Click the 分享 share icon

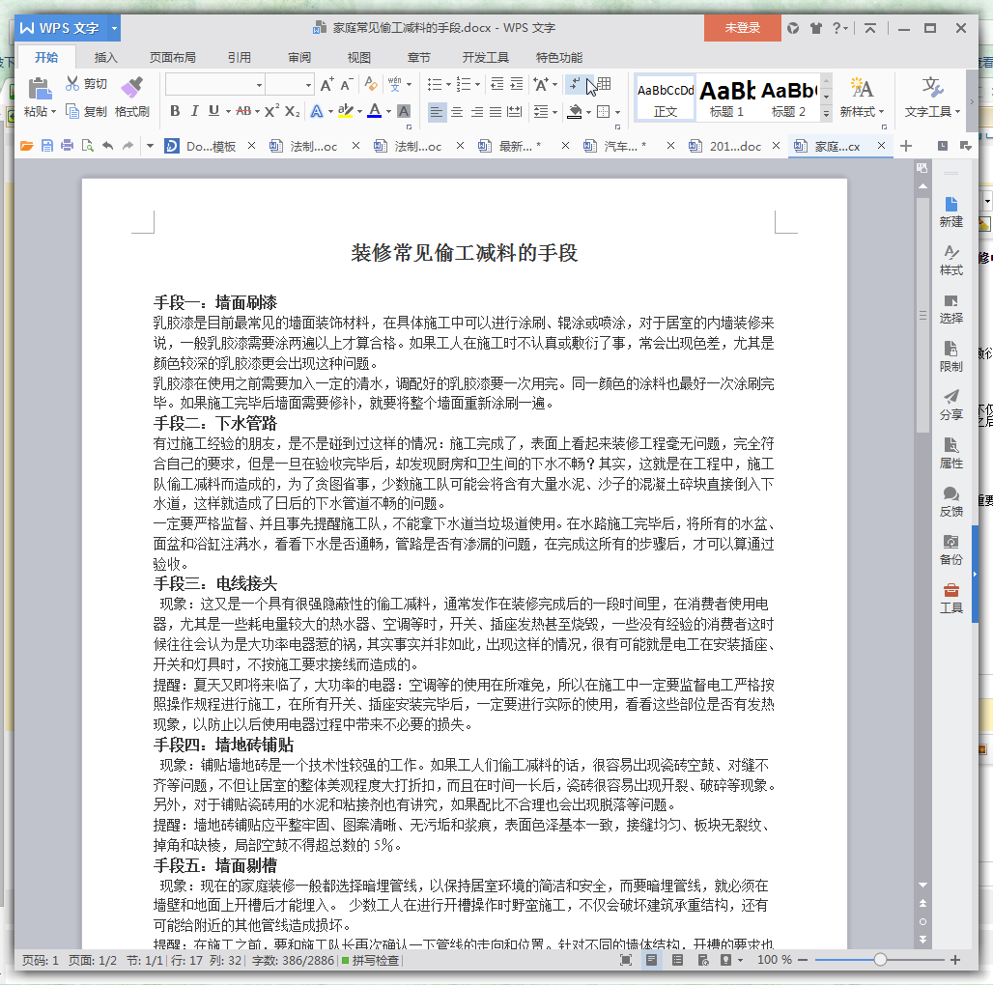click(x=951, y=406)
